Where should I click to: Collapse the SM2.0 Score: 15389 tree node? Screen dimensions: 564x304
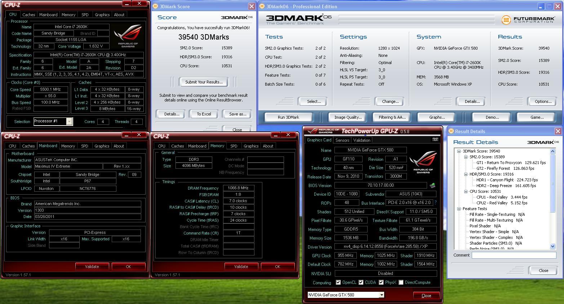click(466, 157)
